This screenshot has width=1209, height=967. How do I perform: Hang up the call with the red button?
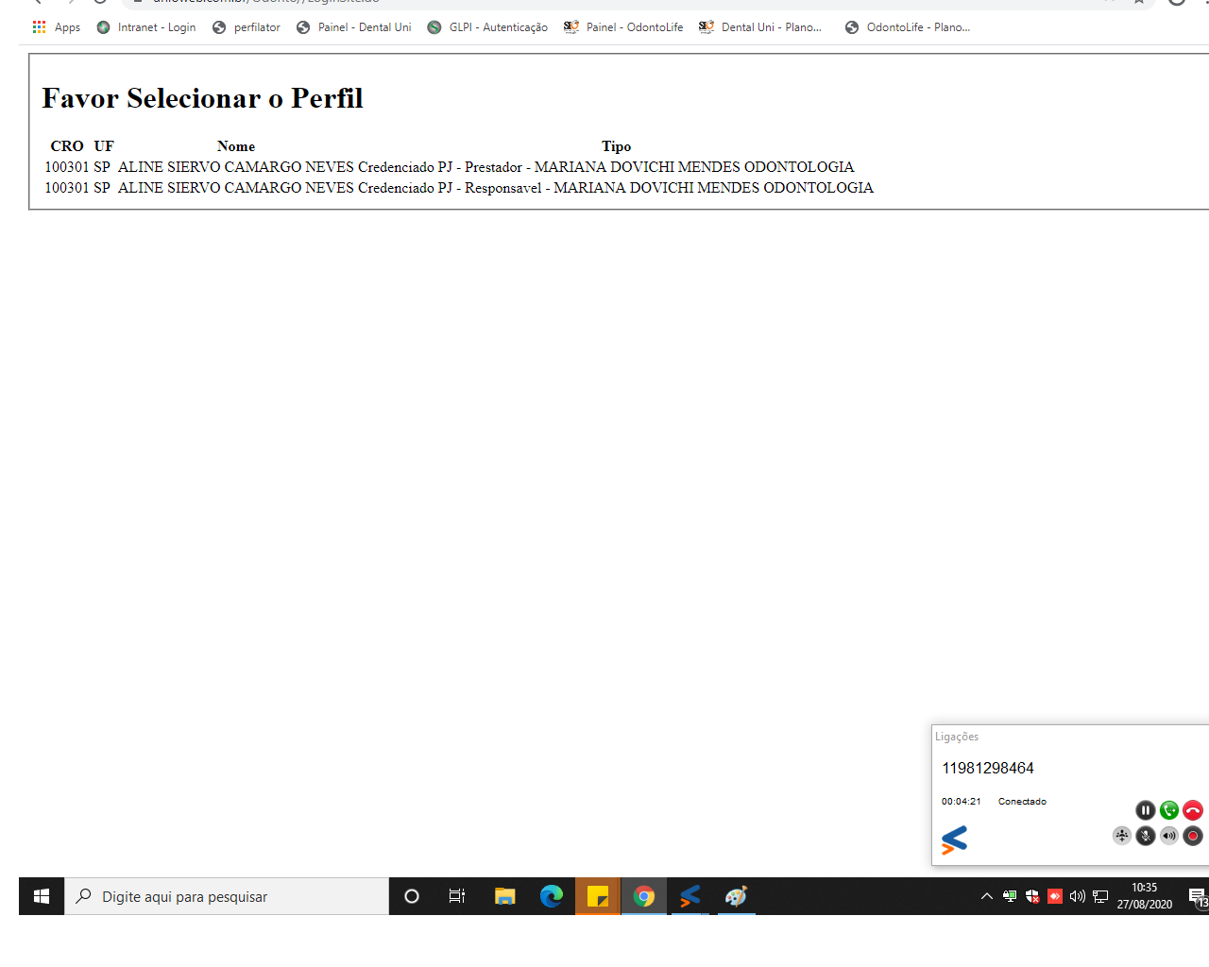[1192, 810]
